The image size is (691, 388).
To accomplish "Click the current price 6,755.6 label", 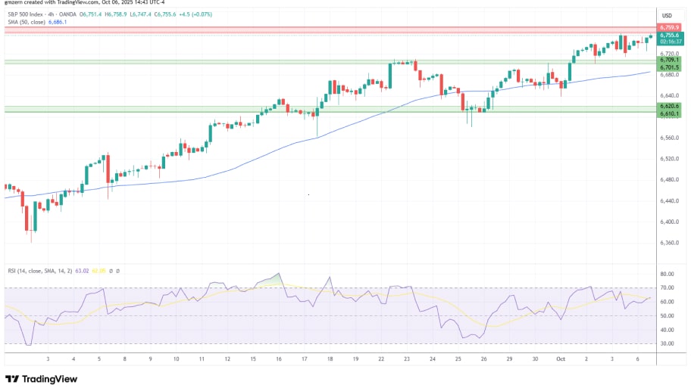I will point(669,35).
